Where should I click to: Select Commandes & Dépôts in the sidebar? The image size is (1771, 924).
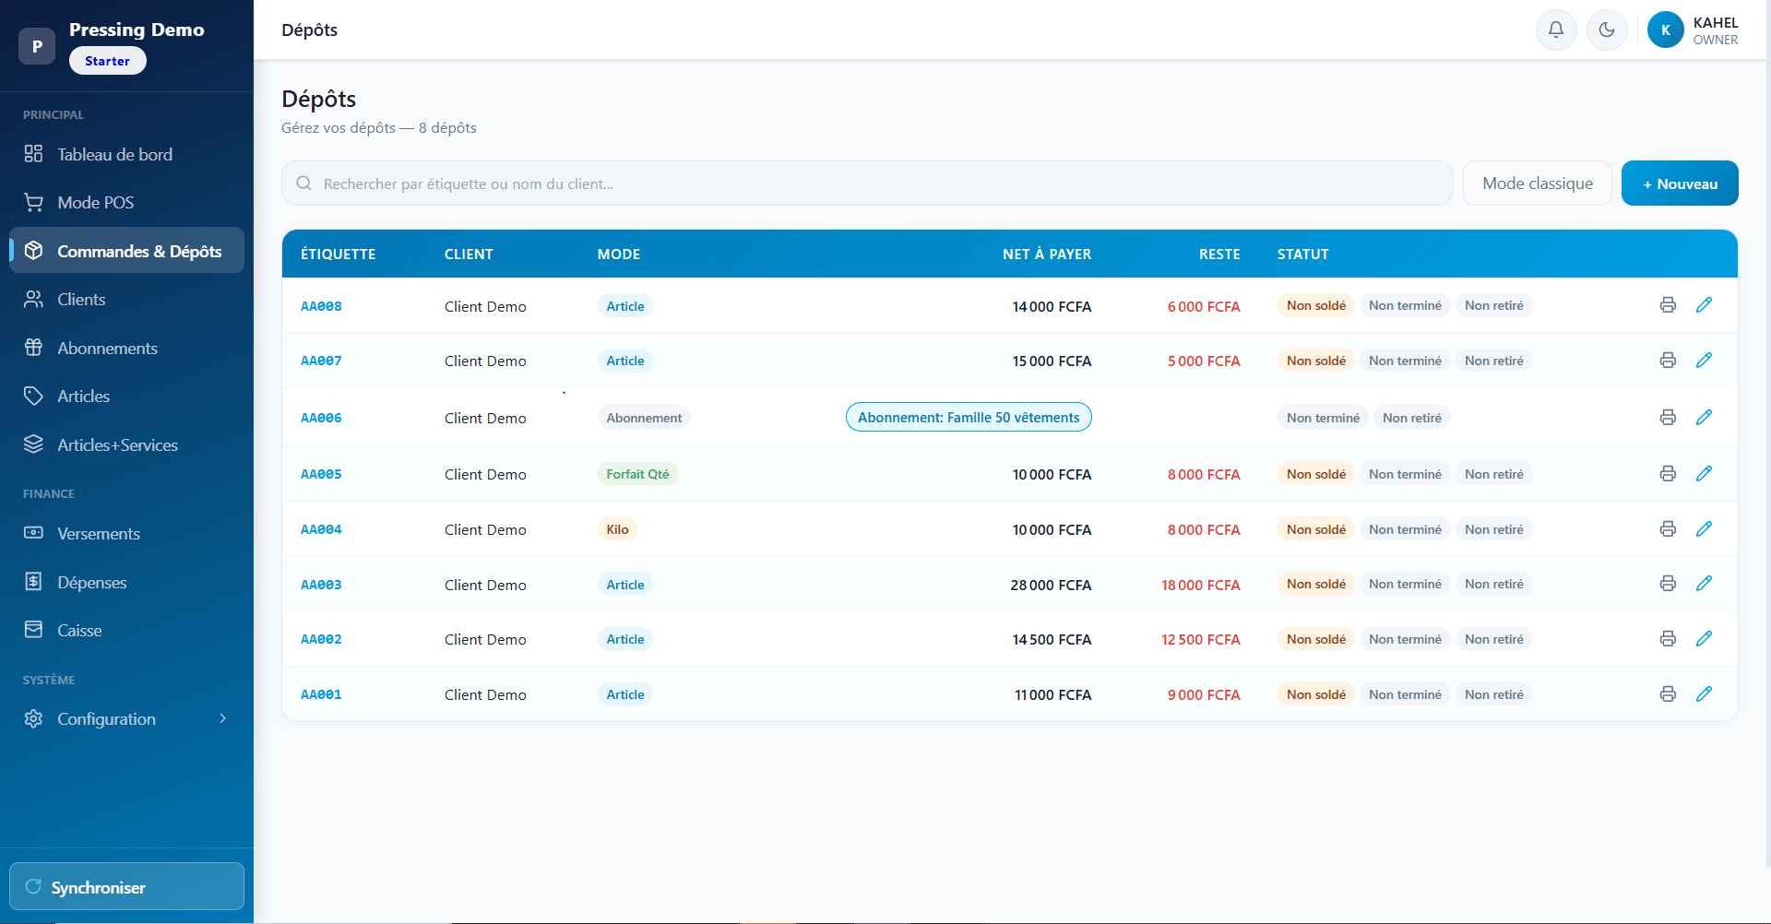point(126,251)
